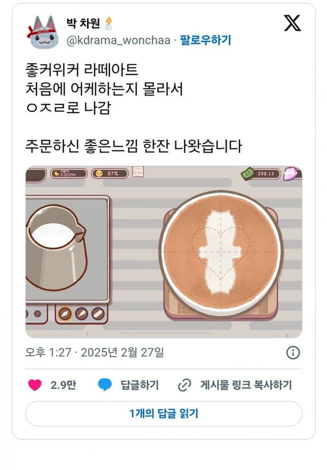
Task: Click the milk pitcher panel
Action: [68, 249]
